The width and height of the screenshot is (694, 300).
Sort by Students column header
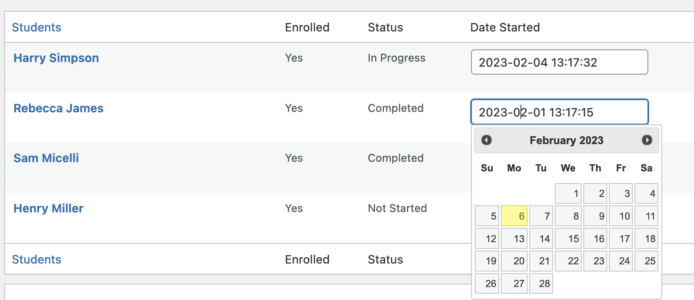pyautogui.click(x=36, y=27)
